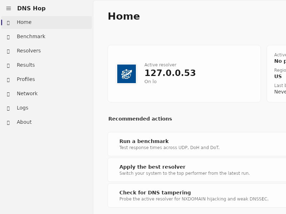This screenshot has width=286, height=214.
Task: Click the Logs sidebar icon
Action: point(8,108)
